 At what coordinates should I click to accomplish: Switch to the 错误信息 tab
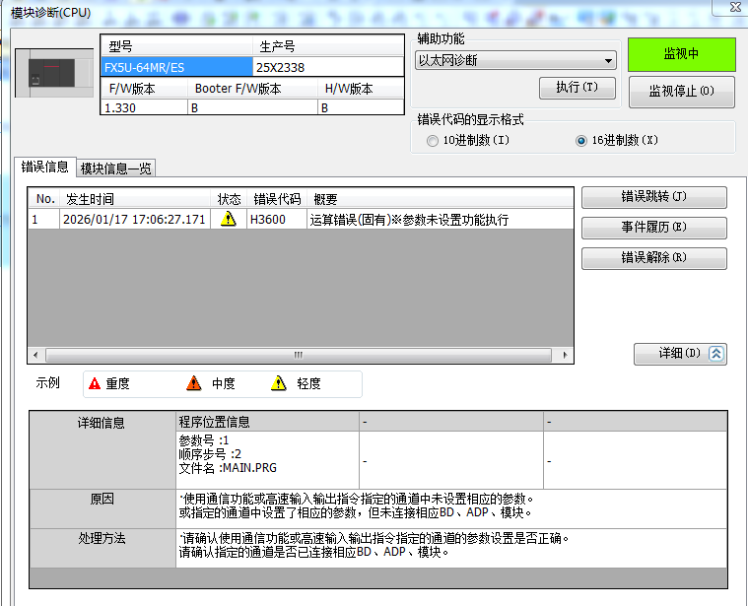coord(45,168)
